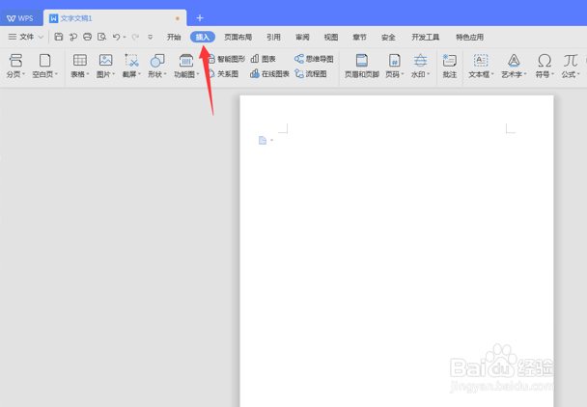Click the Print icon in quick toolbar
This screenshot has height=407, width=587.
tap(87, 37)
